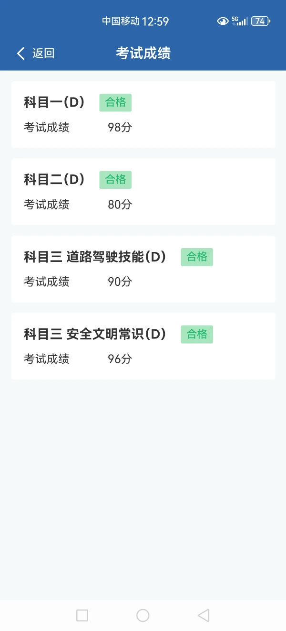Open the 科目二(D) result heading

(x=54, y=180)
